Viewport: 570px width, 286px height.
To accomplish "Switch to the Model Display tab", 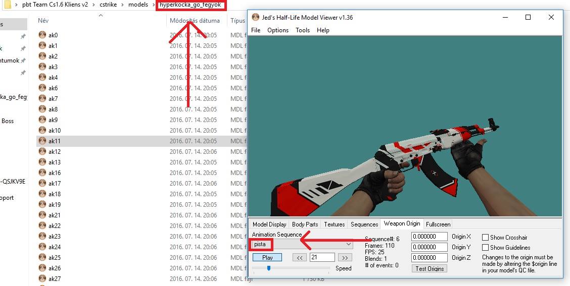I will point(269,224).
